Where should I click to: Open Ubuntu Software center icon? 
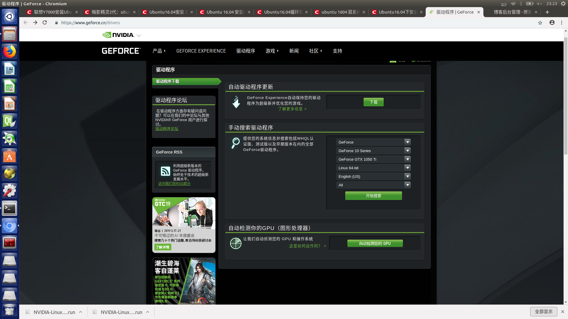pyautogui.click(x=9, y=156)
